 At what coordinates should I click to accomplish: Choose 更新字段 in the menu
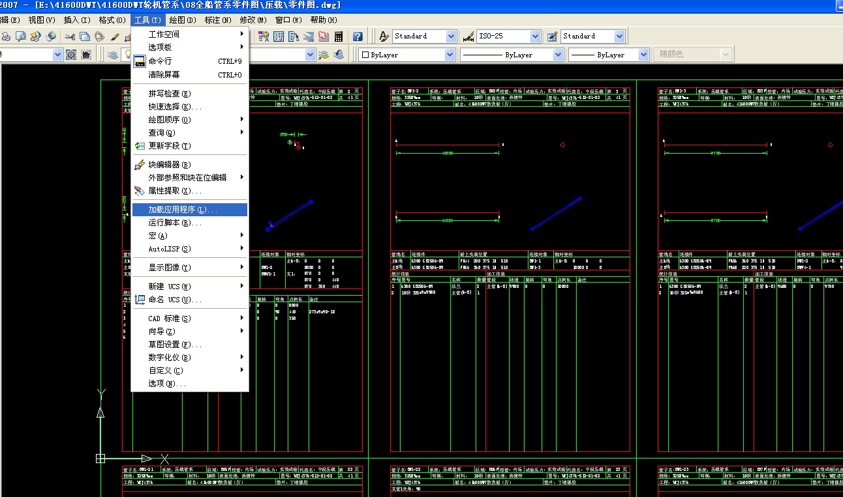pyautogui.click(x=189, y=145)
